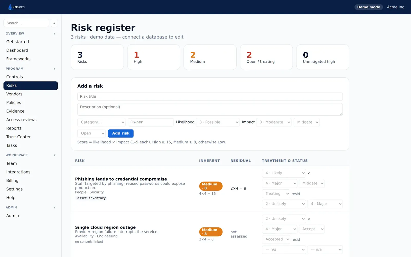Screen dimensions: 411x257
Task: Collapse the OVERVIEW section
Action: click(54, 34)
